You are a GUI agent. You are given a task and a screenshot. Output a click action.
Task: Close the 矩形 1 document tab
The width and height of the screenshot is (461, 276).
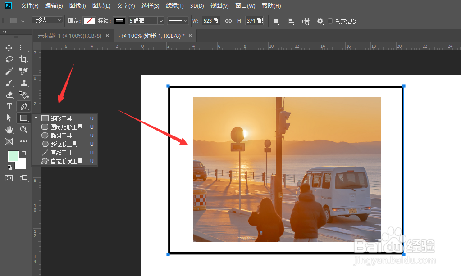pos(190,36)
